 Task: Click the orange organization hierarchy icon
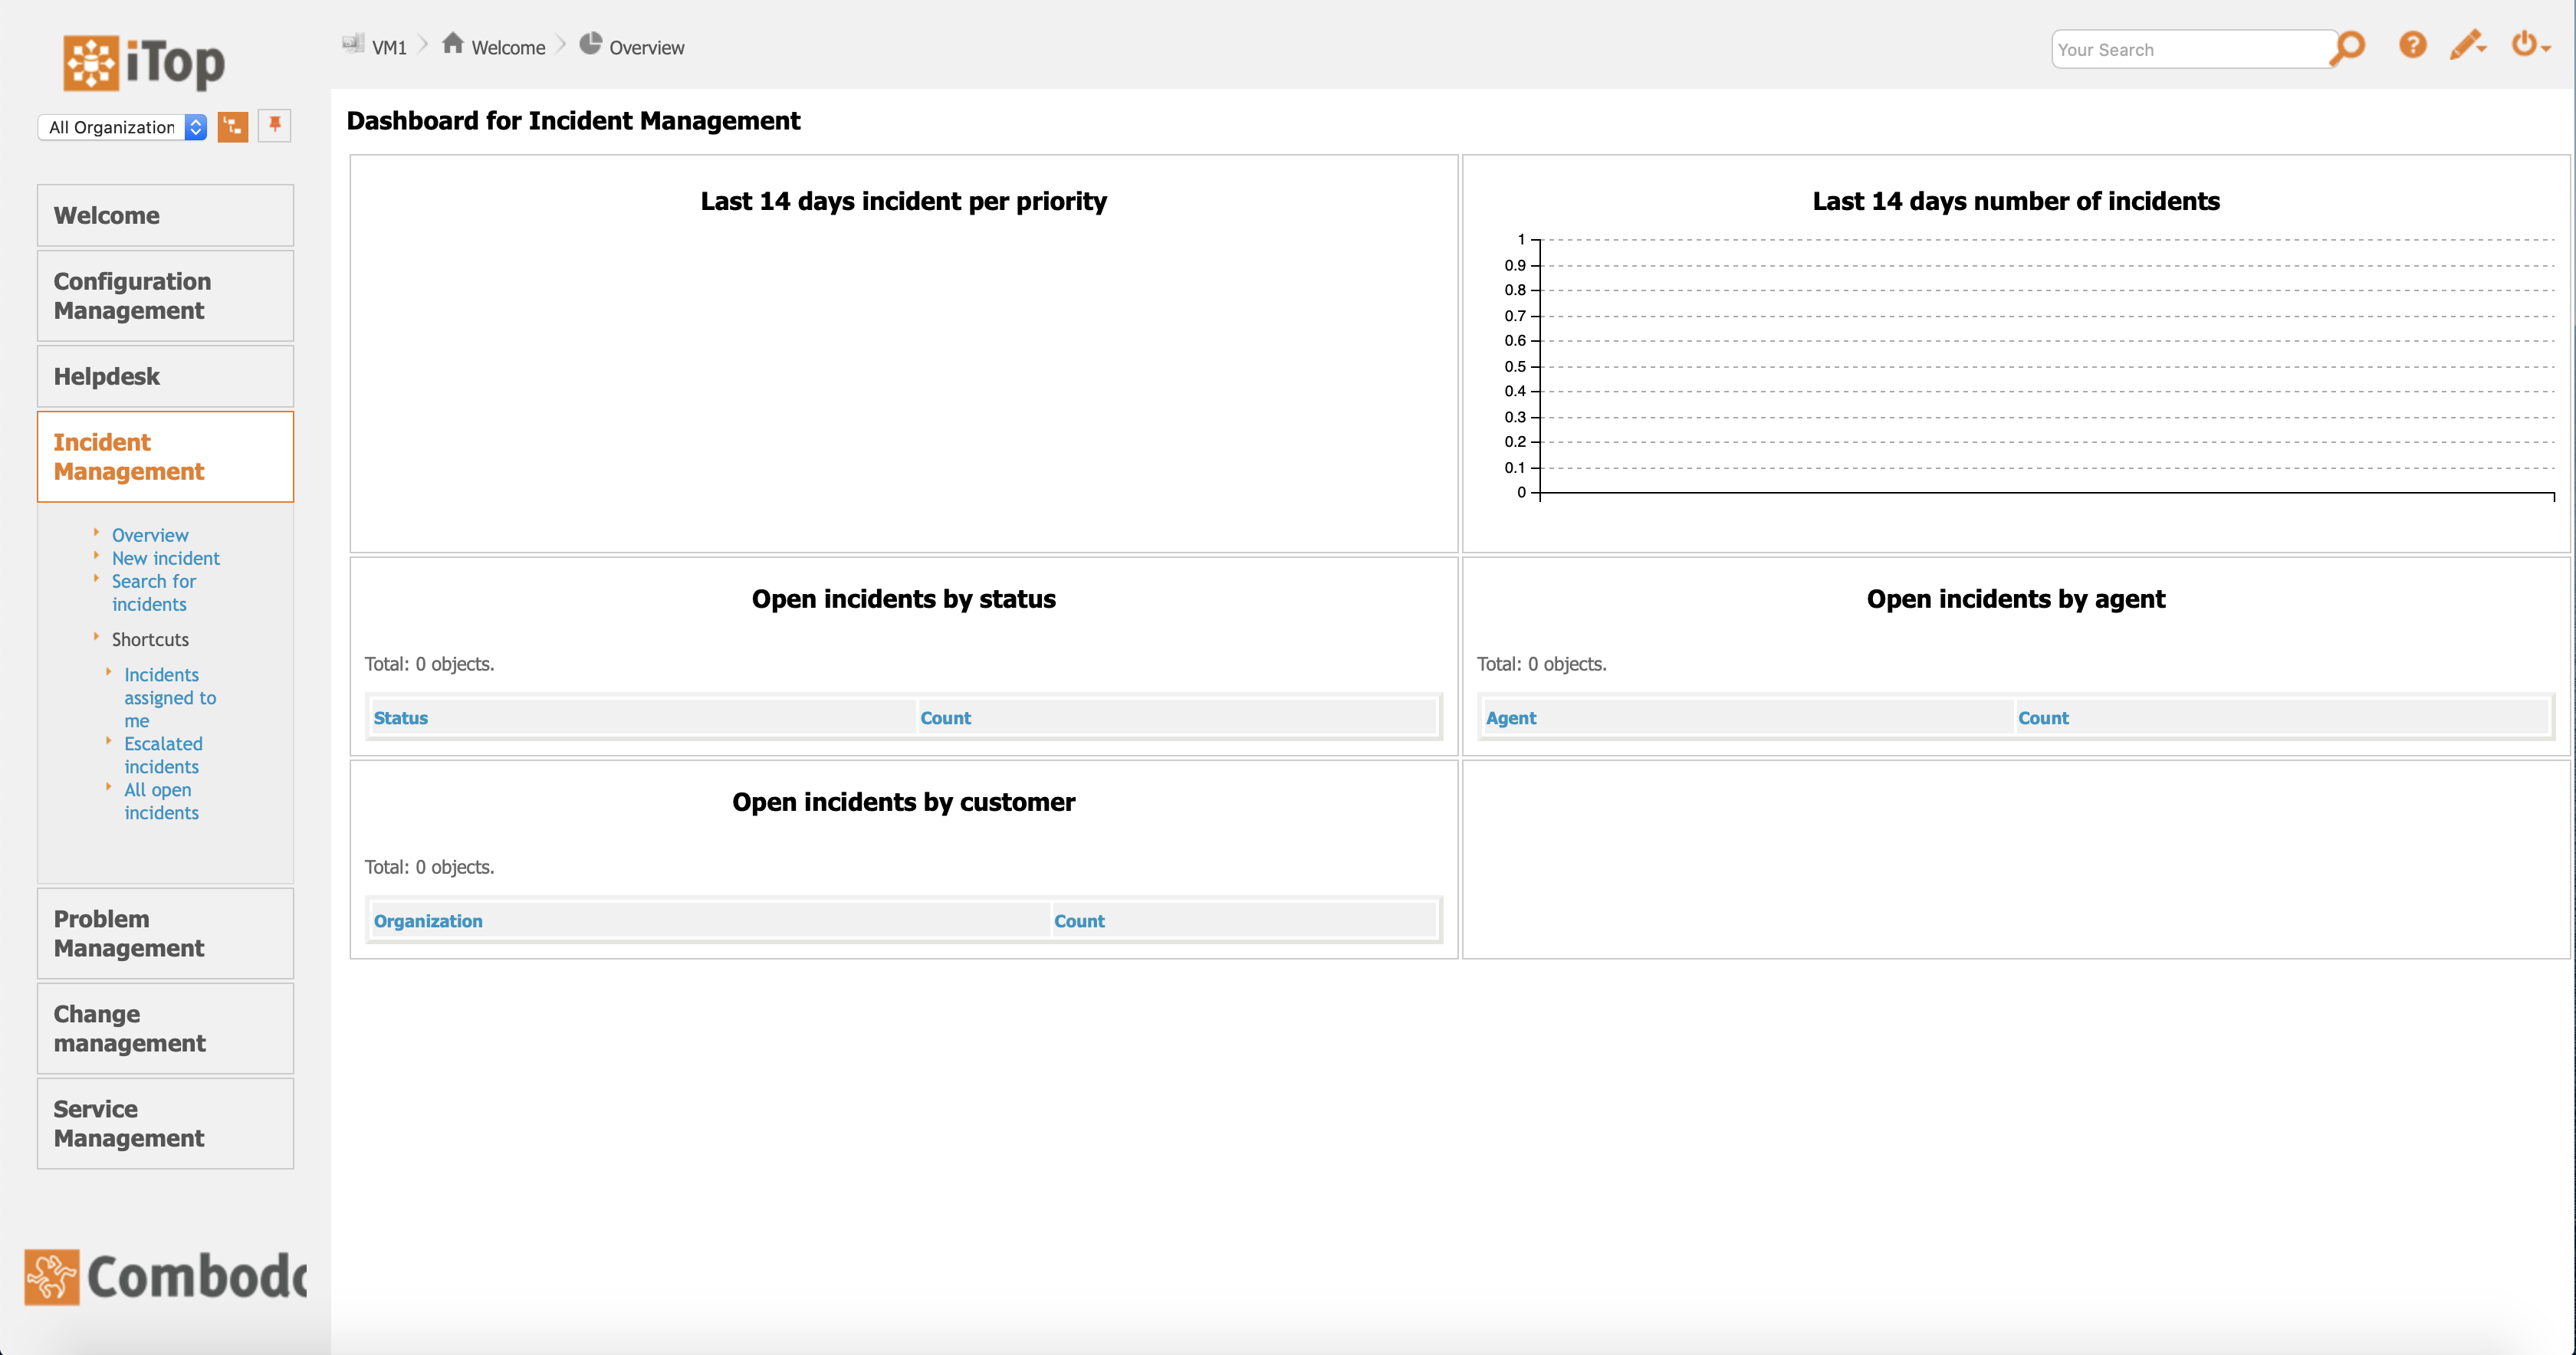233,126
